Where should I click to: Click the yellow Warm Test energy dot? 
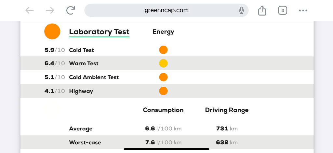[163, 63]
